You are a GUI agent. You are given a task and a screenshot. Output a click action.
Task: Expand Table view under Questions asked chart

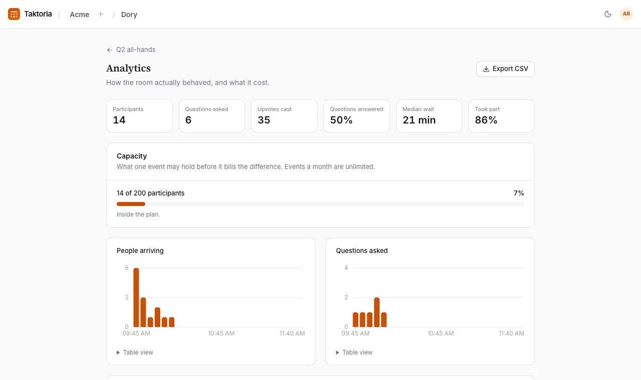pos(355,352)
